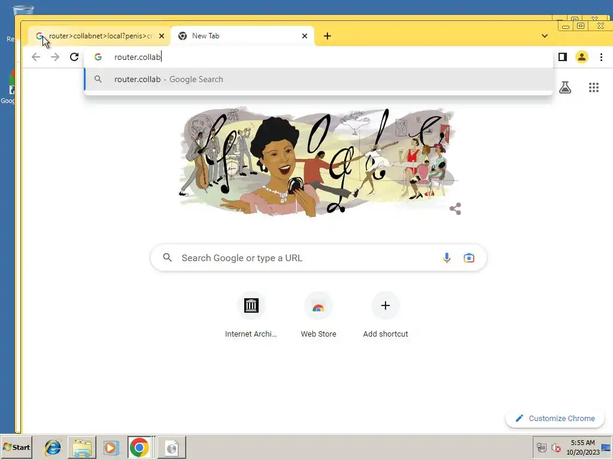Open the Chrome Labs beaker icon
The image size is (613, 460).
click(565, 87)
